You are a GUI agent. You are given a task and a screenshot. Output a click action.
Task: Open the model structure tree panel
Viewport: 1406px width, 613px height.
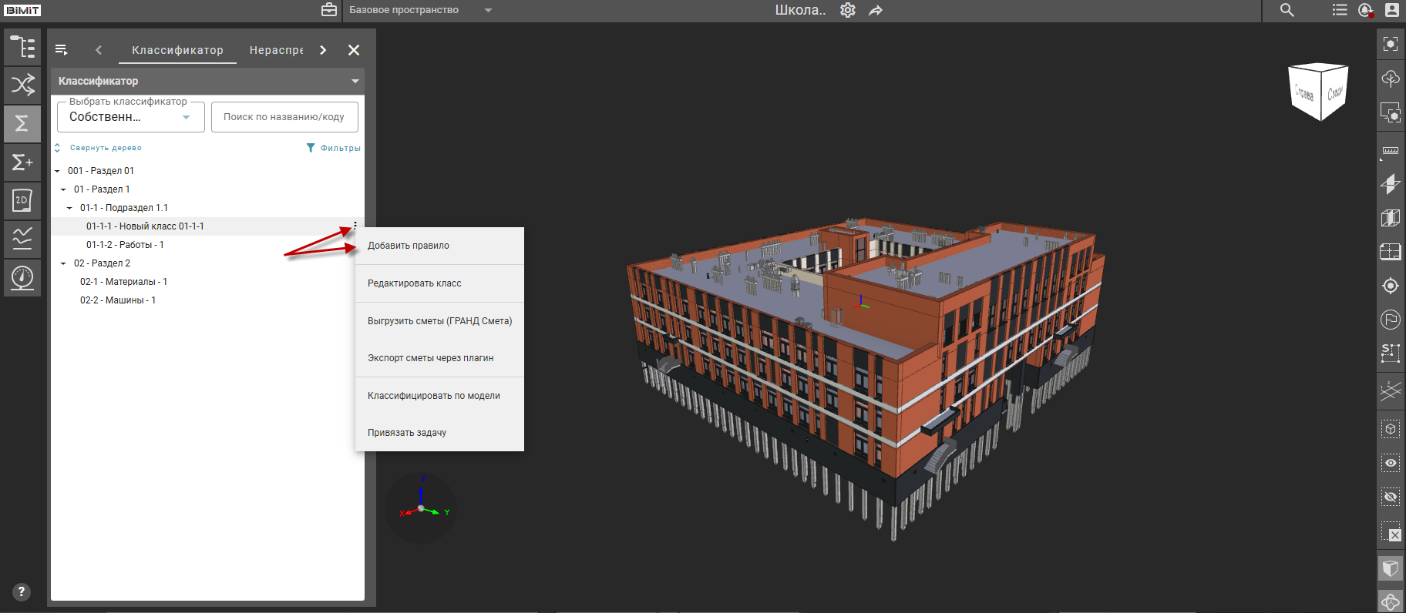(22, 47)
